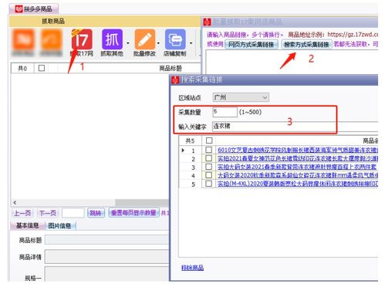Check the checkbox for result row 5
This screenshot has height=284, width=385.
pyautogui.click(x=209, y=184)
